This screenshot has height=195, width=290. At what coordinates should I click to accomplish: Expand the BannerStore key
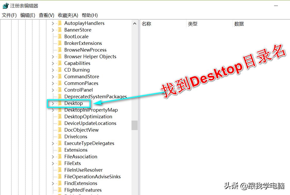(x=53, y=30)
